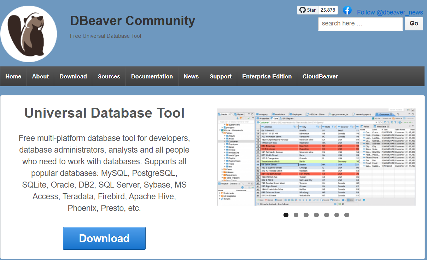Click the GitHub Star button
The height and width of the screenshot is (260, 427).
(308, 10)
